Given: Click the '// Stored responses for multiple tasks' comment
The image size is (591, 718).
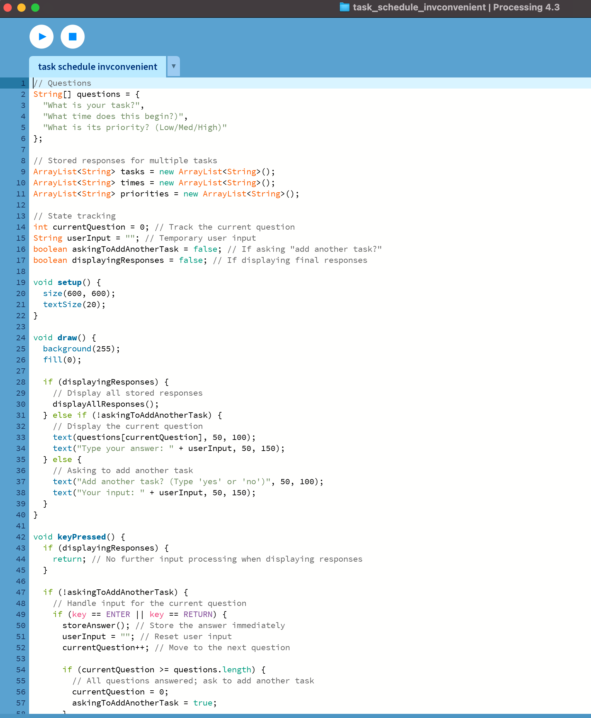Looking at the screenshot, I should (x=125, y=160).
